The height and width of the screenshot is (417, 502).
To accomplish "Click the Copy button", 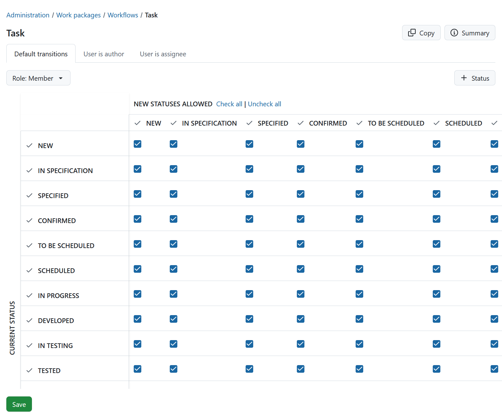I will coord(421,33).
